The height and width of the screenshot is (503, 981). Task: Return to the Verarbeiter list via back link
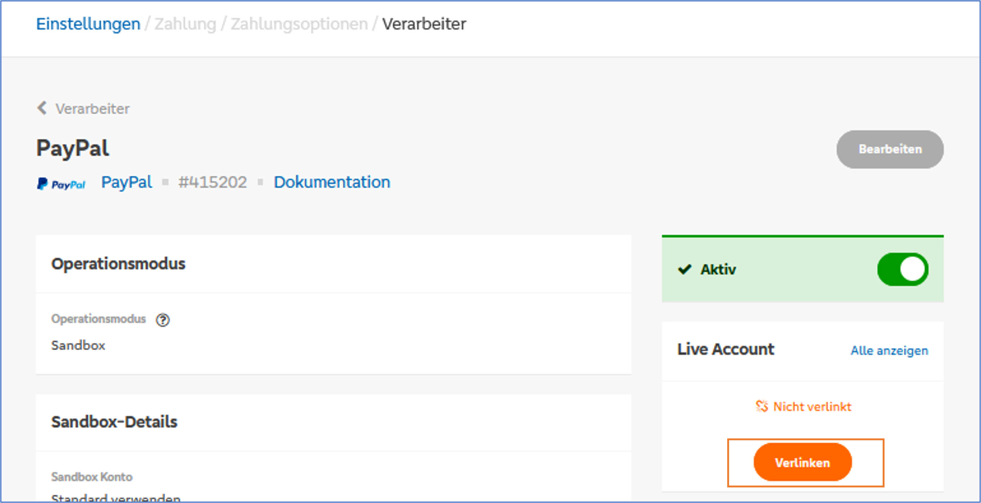(92, 109)
